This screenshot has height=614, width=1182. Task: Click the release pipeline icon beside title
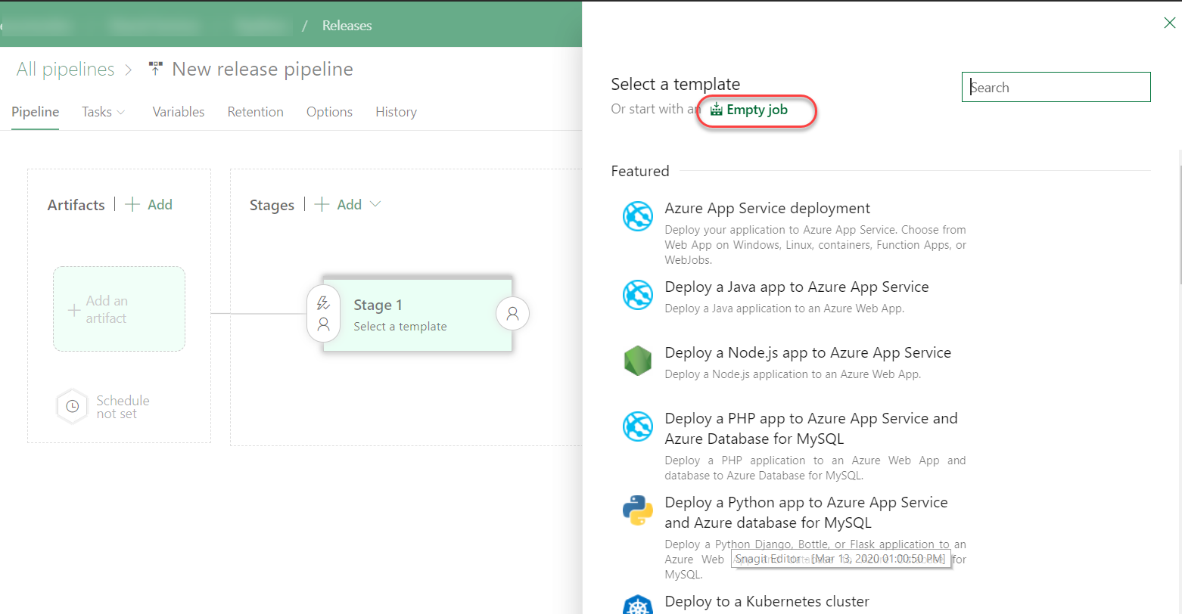point(156,69)
